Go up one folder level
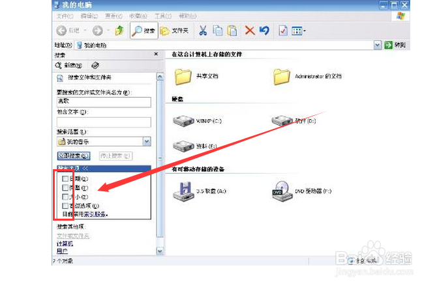 pos(119,31)
